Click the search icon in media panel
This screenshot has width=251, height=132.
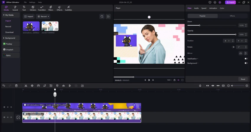click(102, 16)
